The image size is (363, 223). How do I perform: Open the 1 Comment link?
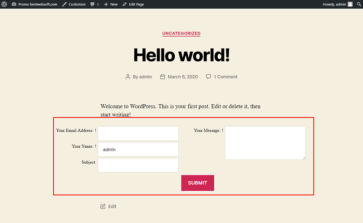[x=226, y=77]
